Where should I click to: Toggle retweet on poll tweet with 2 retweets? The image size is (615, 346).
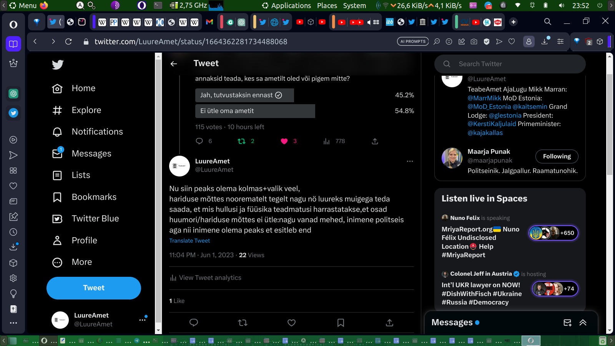point(242,141)
